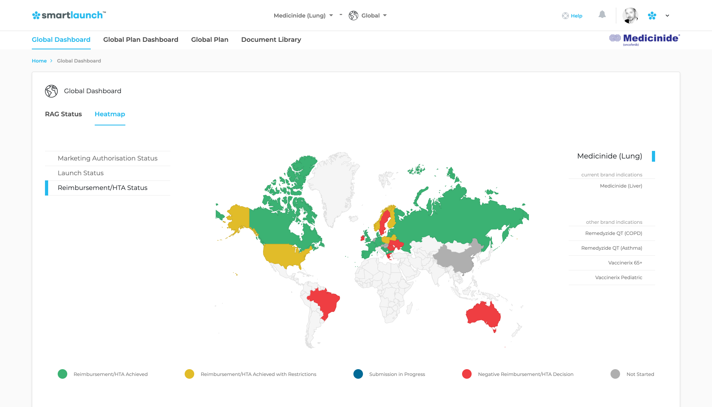Viewport: 712px width, 407px height.
Task: Toggle the Not Started legend indicator
Action: coord(615,374)
